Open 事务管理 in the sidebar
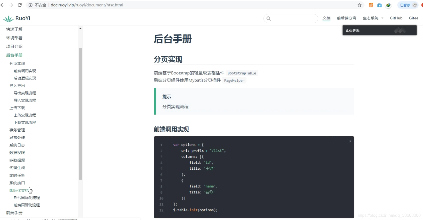423x220 pixels. 17,130
